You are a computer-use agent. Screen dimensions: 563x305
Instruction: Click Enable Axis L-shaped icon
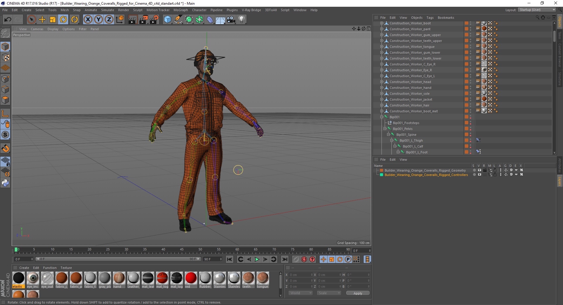pyautogui.click(x=5, y=113)
